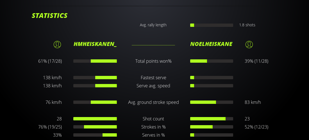Click the Fastest serve label
This screenshot has width=309, height=140.
(153, 78)
